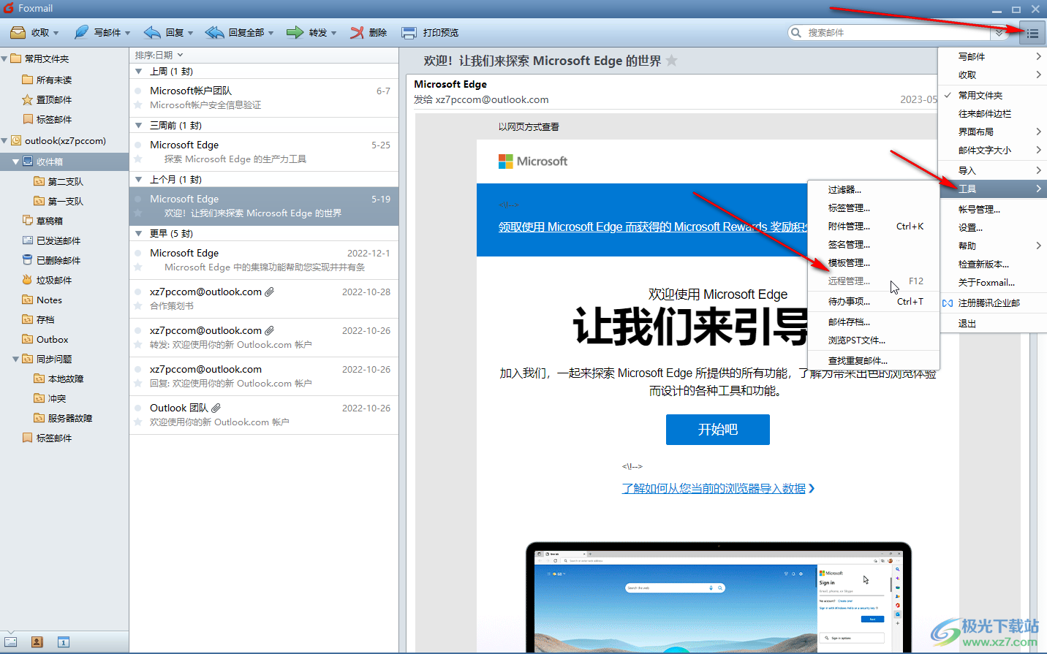Click the 收取 receive mail icon

18,32
